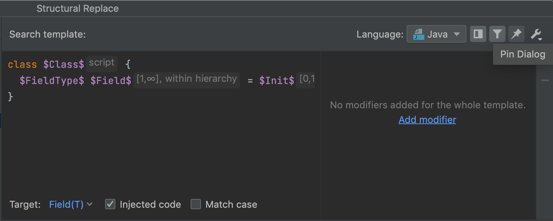
Task: Click the split-pane templates panel icon
Action: (478, 34)
